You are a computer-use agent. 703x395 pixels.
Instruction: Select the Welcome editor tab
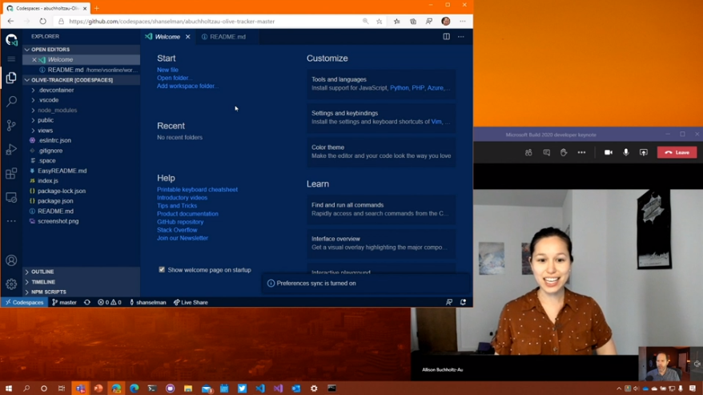pos(167,37)
